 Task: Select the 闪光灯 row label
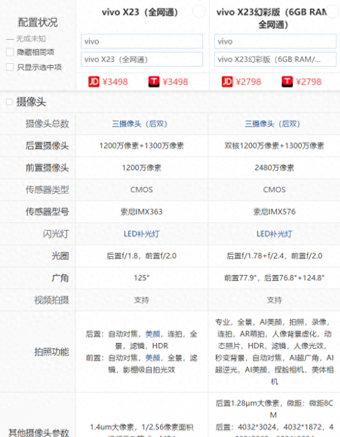tap(56, 234)
